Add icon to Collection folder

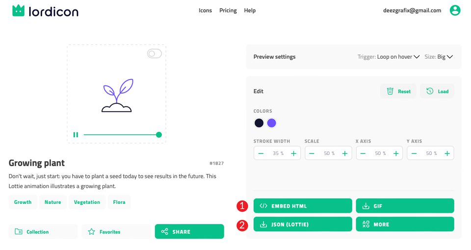pyautogui.click(x=19, y=231)
